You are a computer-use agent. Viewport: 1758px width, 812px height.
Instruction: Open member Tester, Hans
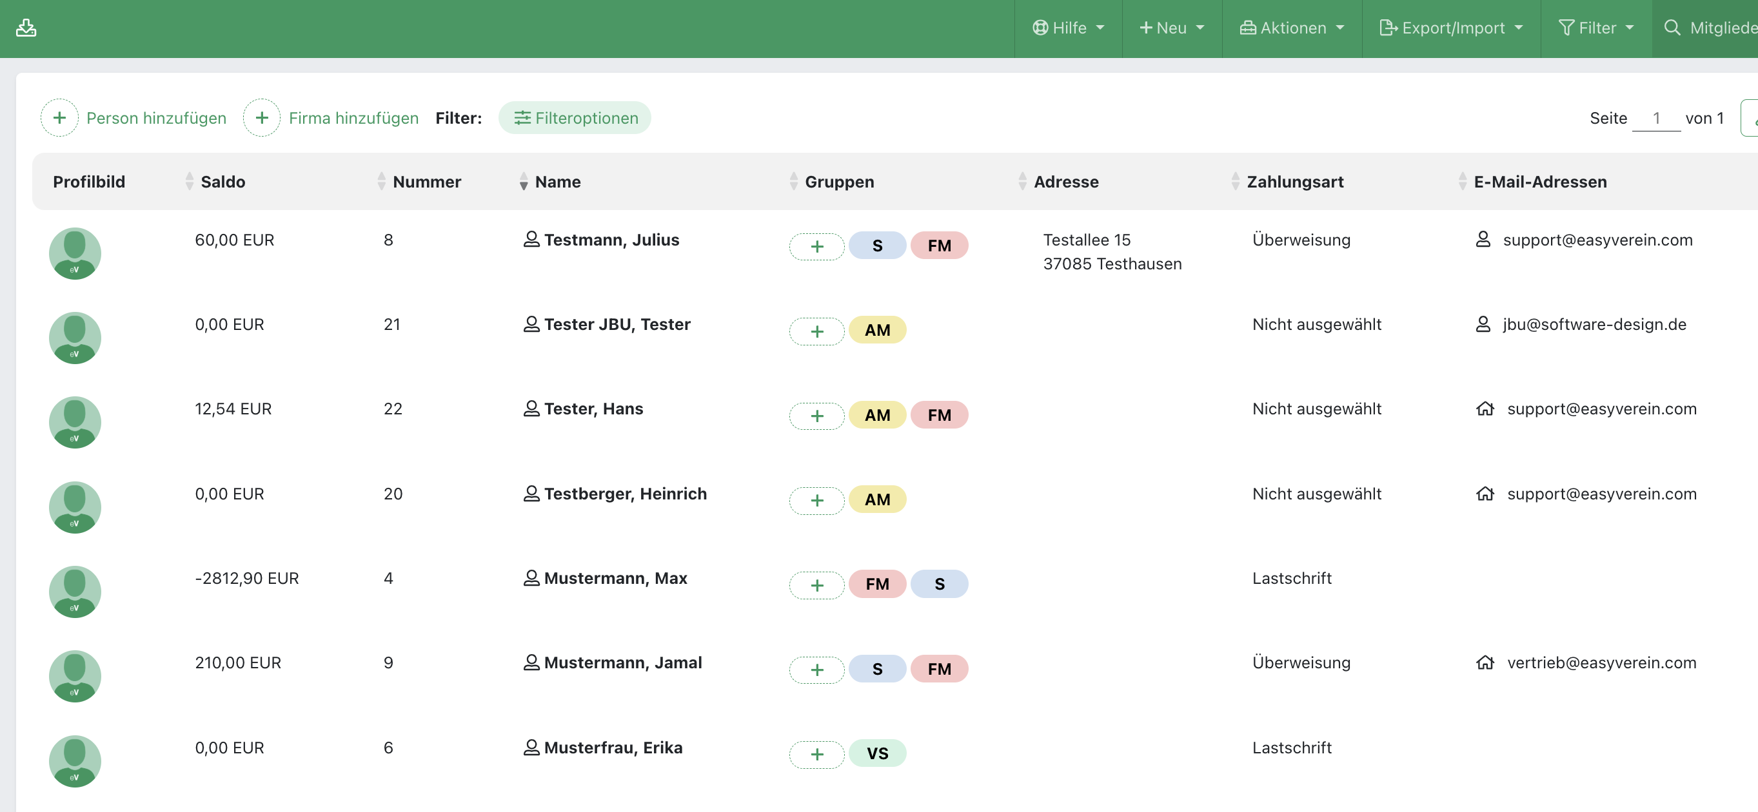tap(593, 409)
